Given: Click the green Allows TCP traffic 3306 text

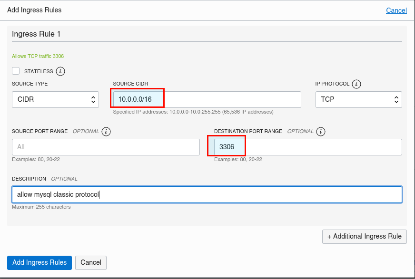Looking at the screenshot, I should [x=38, y=56].
